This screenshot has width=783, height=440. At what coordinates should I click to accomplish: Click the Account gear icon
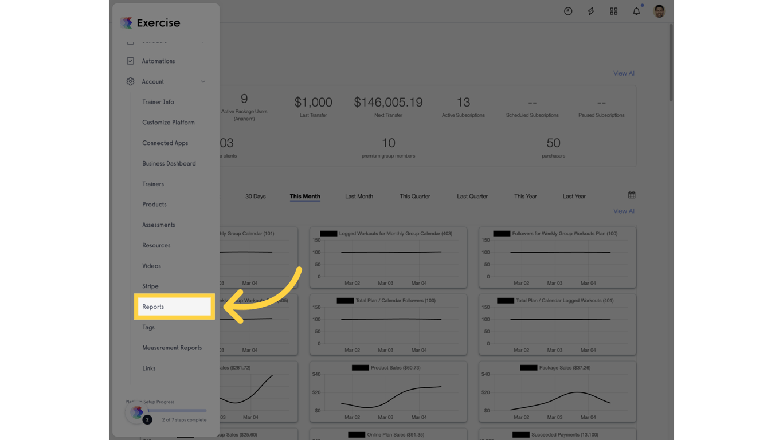point(130,81)
